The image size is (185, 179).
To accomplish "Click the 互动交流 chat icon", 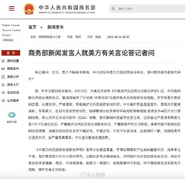I will (3, 92).
